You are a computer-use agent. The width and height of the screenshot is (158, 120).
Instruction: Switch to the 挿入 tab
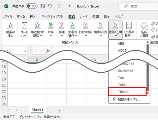pos(33,16)
